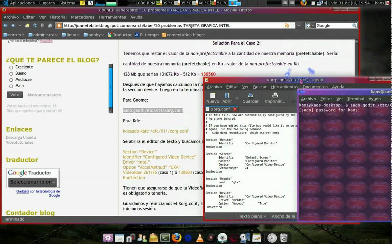Close the xorg.conf tab with the red X

(x=235, y=109)
